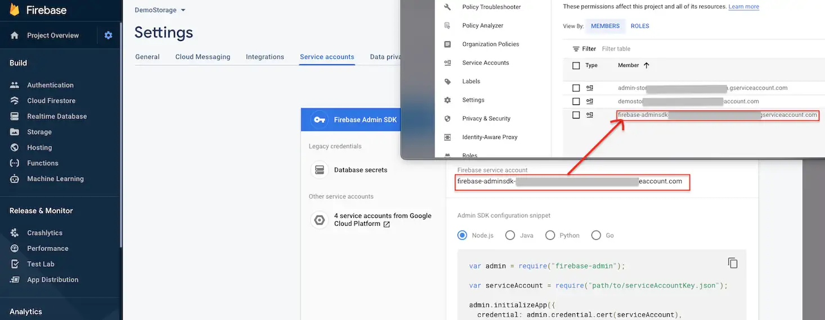View permissions by ROLES

[x=639, y=26]
